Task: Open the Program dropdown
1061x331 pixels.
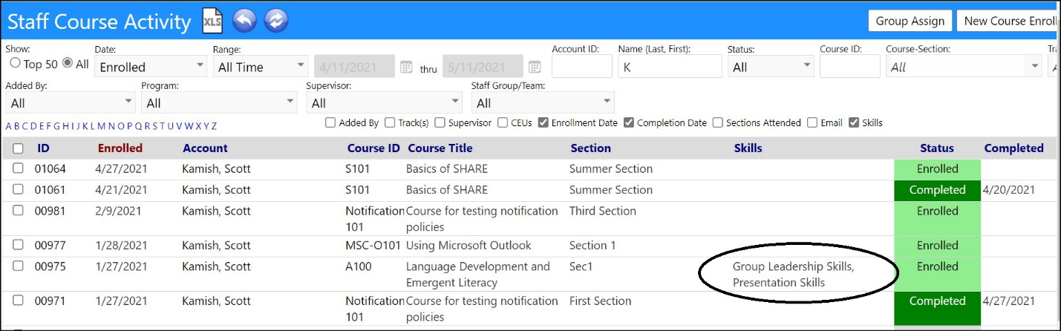Action: [219, 102]
